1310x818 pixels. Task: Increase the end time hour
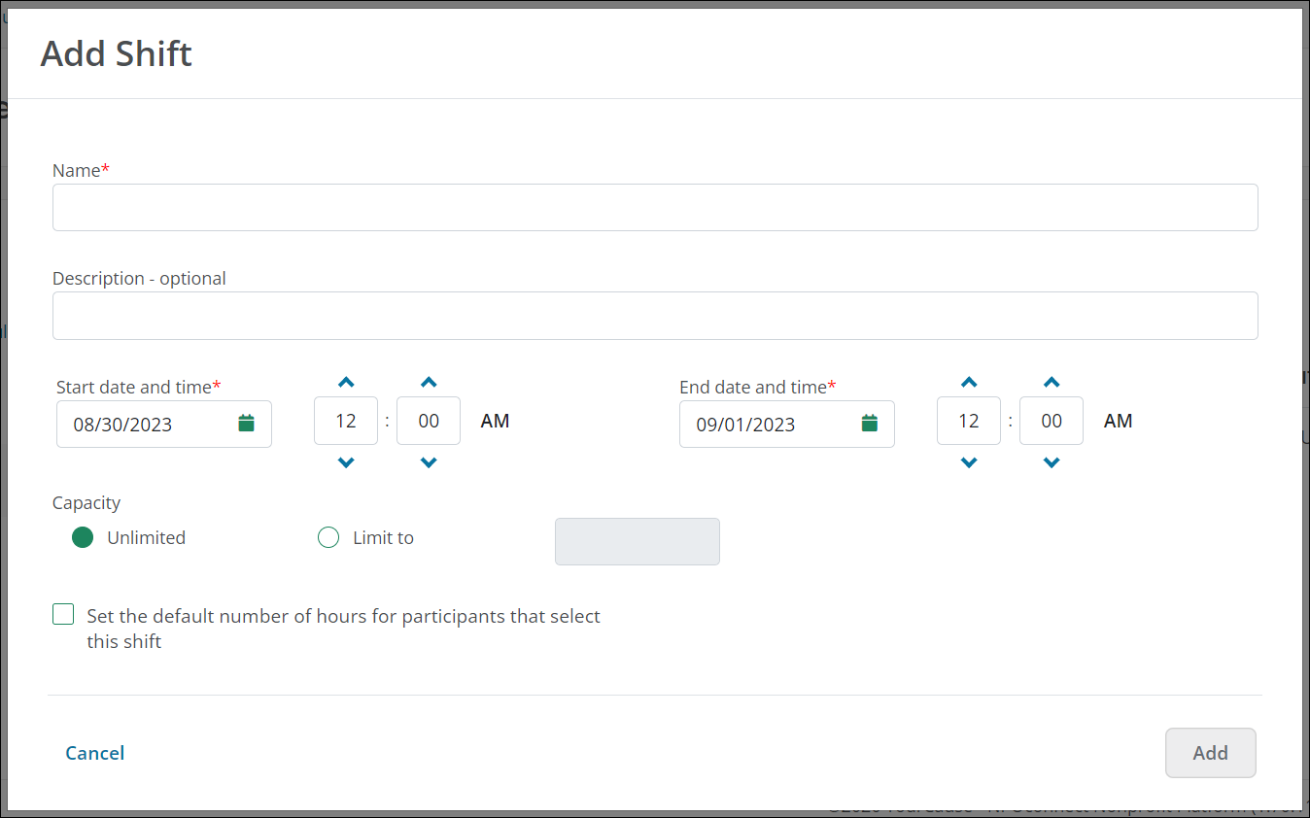(969, 383)
